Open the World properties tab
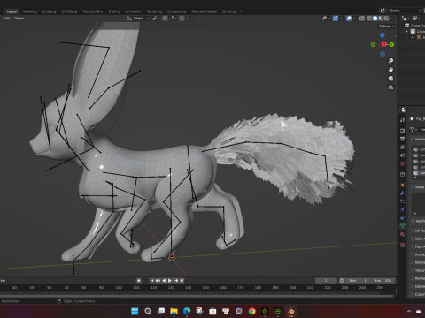This screenshot has height=318, width=425. coord(402,163)
